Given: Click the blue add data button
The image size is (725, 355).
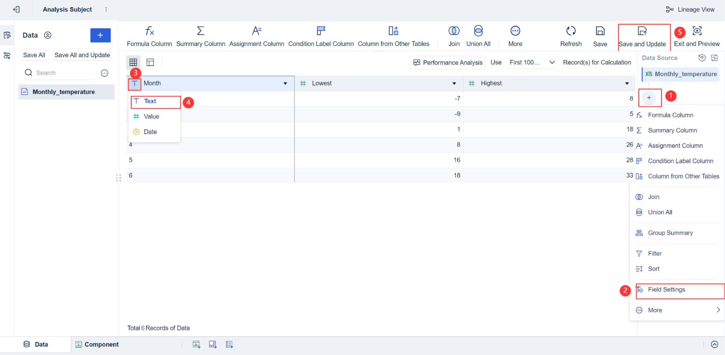Looking at the screenshot, I should (x=100, y=35).
